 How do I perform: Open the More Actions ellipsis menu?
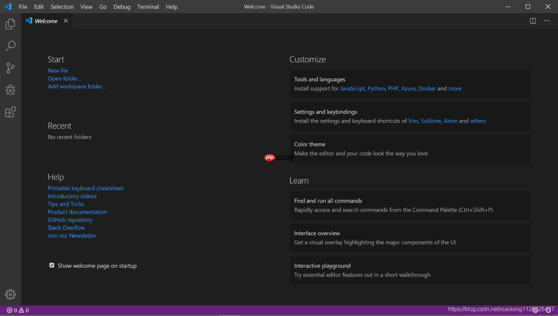coord(546,20)
